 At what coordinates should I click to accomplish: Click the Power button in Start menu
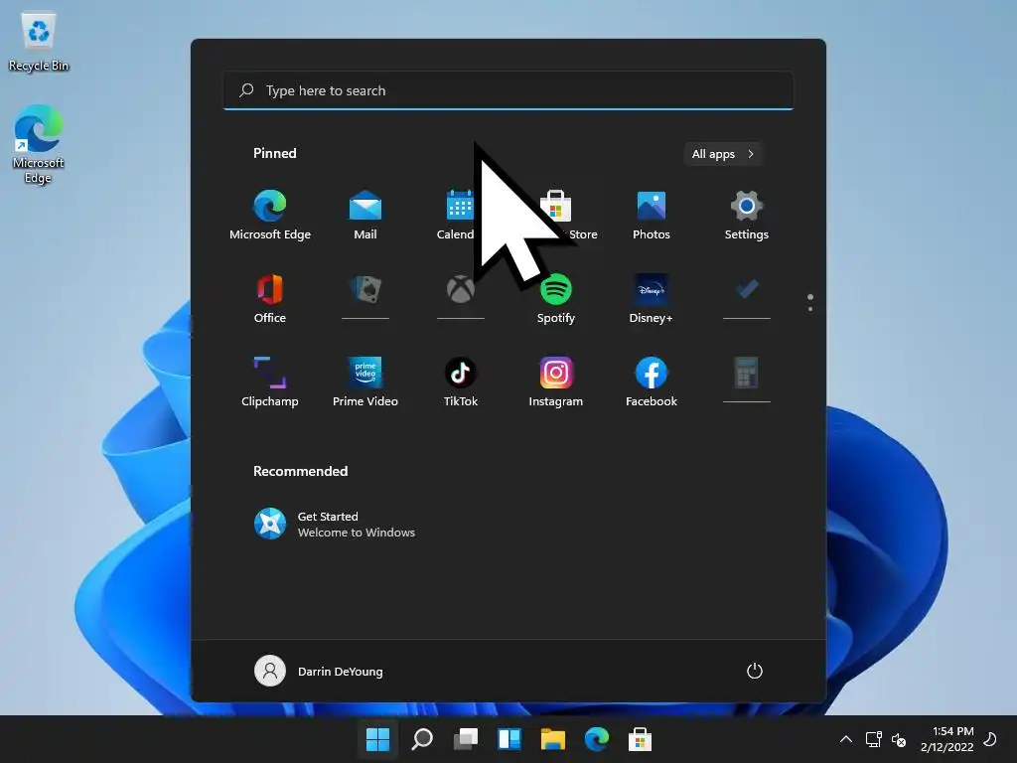(x=755, y=671)
